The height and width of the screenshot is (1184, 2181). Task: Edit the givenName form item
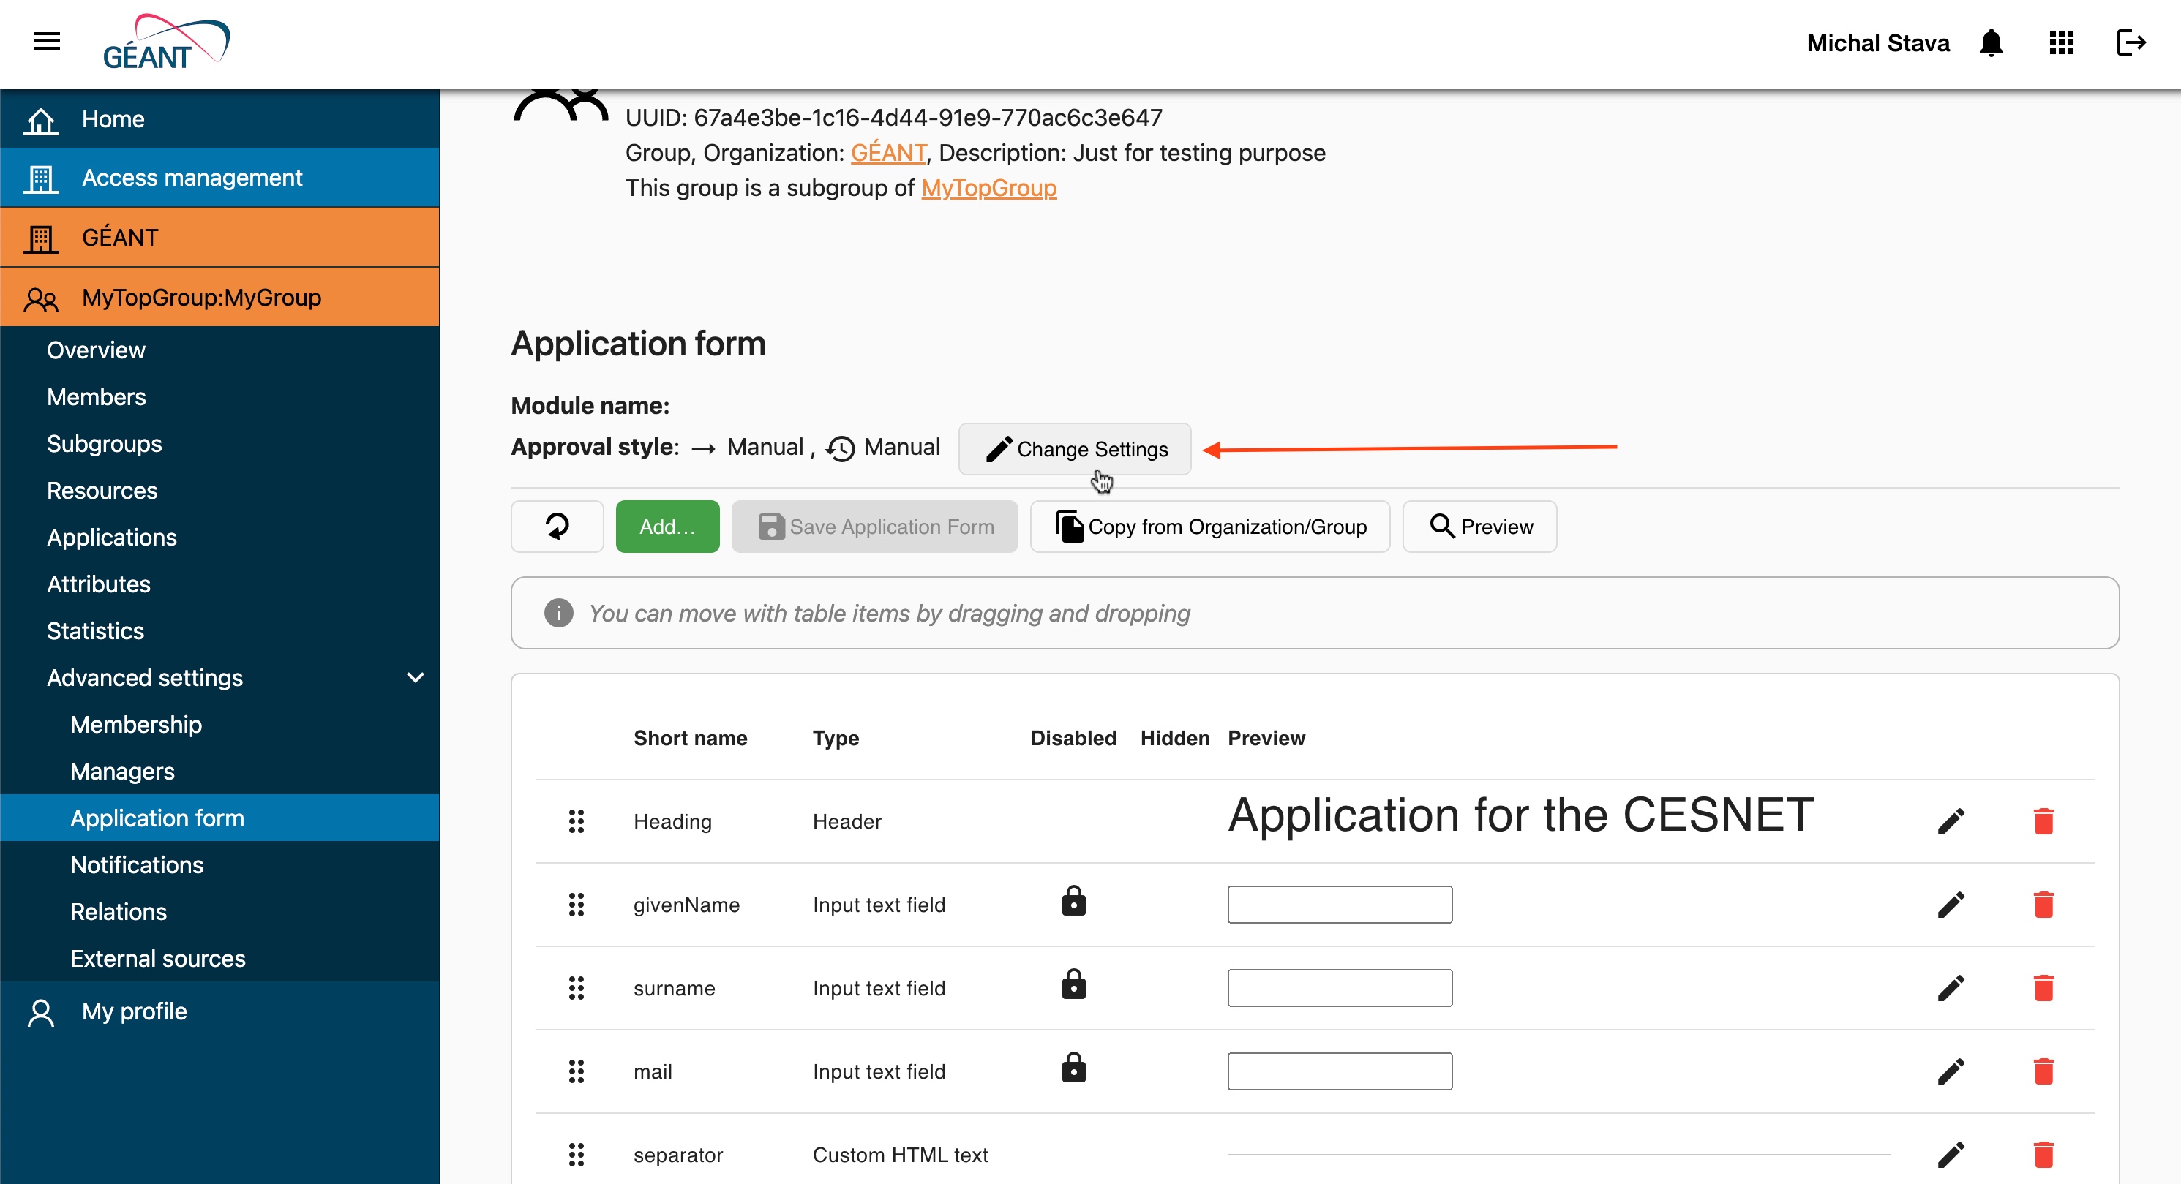click(x=1951, y=905)
